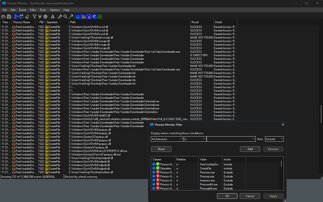Open Highlight dialog via toolbar
Screen dimensions: 323x202
tap(40, 17)
